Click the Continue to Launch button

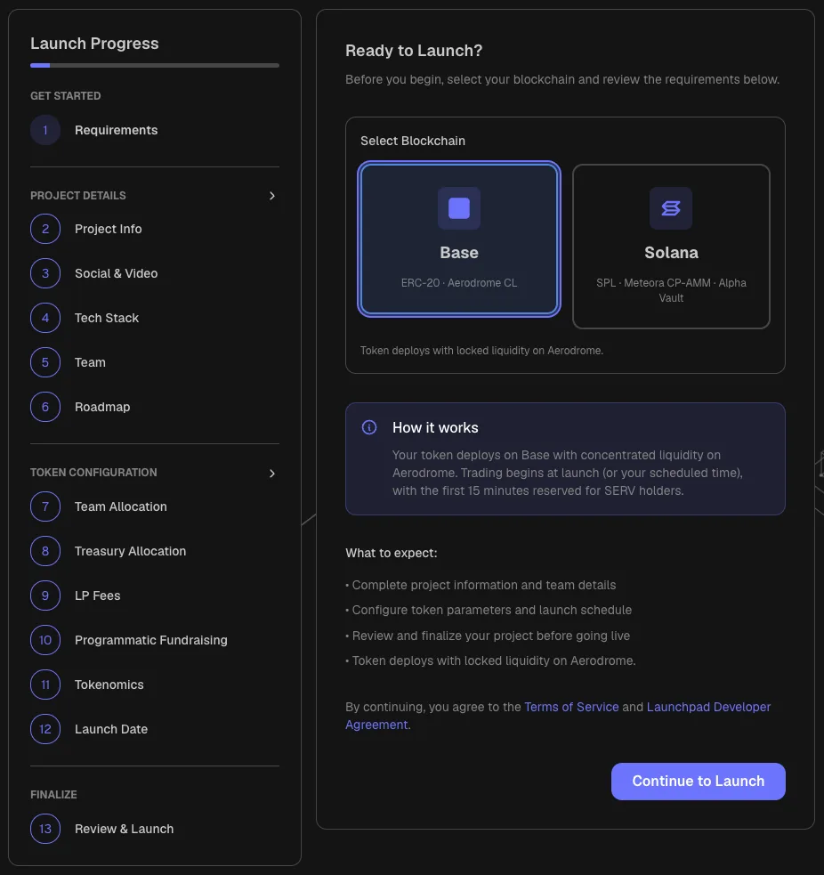click(x=698, y=782)
